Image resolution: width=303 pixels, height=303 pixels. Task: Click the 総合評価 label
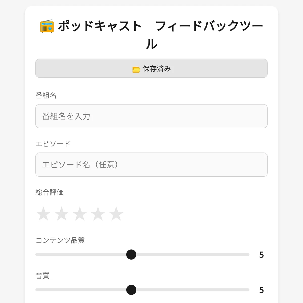coord(49,192)
